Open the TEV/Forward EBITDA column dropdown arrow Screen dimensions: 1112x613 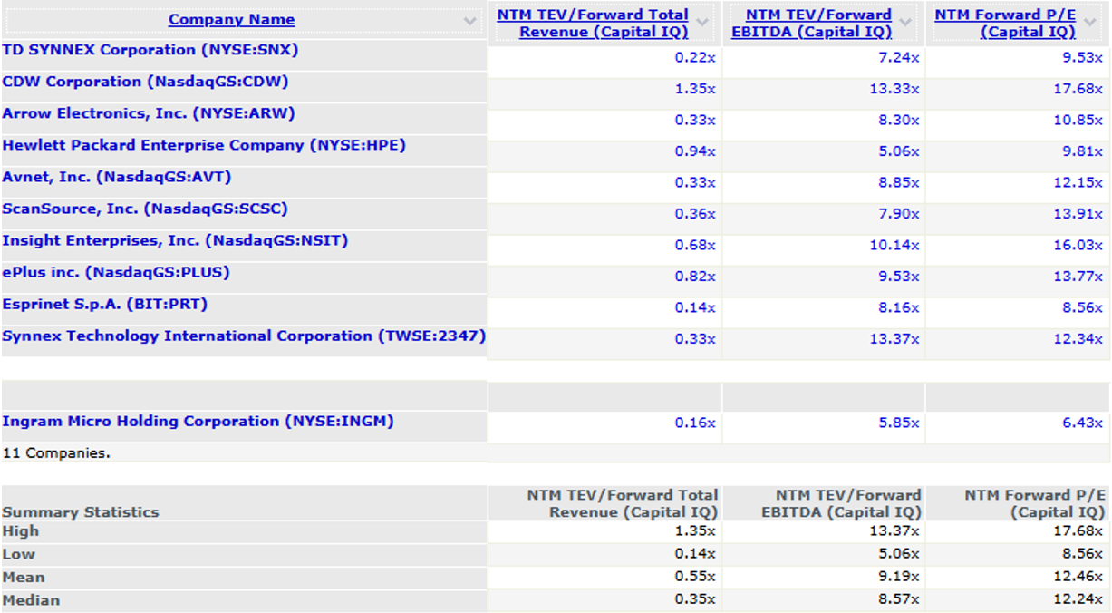click(x=907, y=21)
